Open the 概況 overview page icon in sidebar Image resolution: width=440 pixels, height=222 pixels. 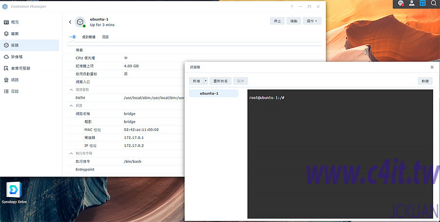click(6, 22)
